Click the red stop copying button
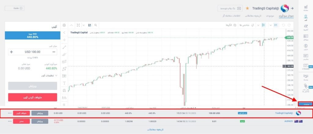The width and height of the screenshot is (313, 134). 32,97
